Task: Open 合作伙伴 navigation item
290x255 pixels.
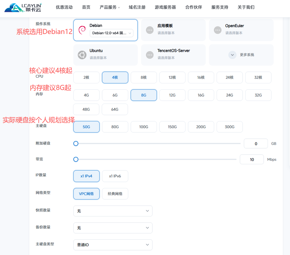Action: point(194,7)
